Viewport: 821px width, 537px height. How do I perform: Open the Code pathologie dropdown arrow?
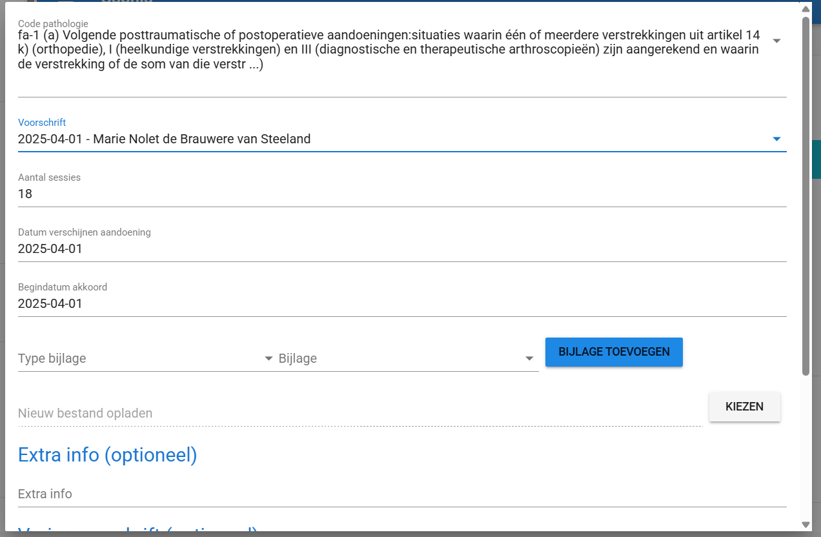click(x=776, y=40)
